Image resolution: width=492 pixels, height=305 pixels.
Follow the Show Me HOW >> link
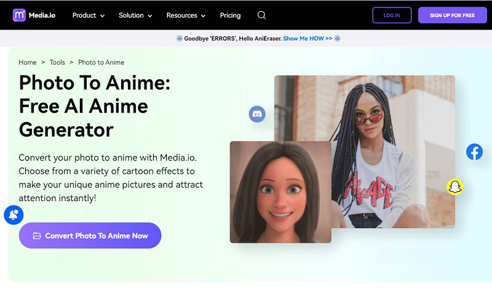pos(307,39)
